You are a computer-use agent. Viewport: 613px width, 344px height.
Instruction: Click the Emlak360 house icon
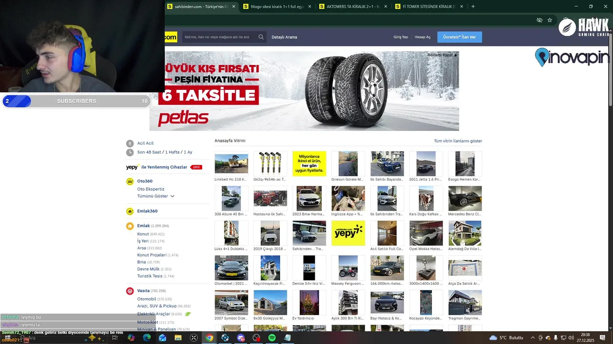[130, 211]
